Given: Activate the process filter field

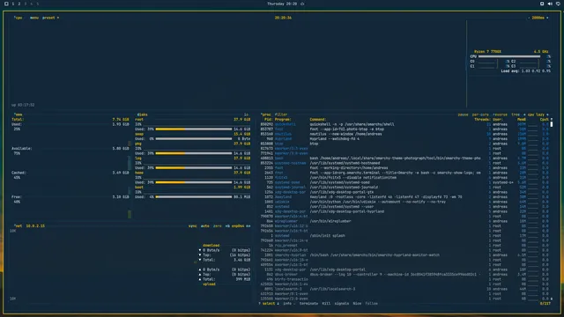Looking at the screenshot, I should click(281, 114).
